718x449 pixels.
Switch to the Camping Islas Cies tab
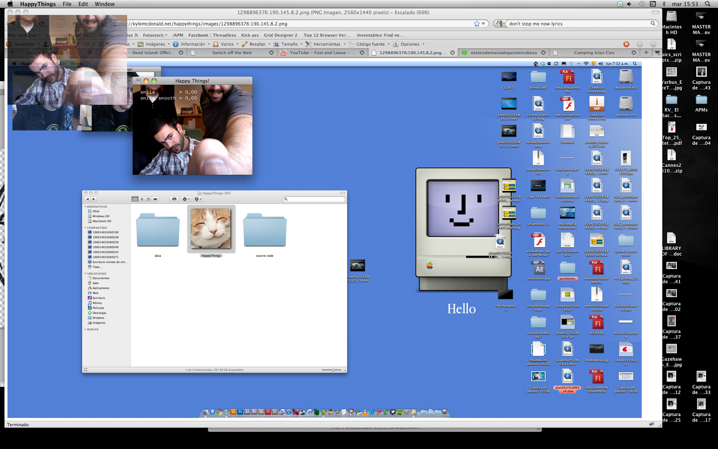[x=594, y=53]
